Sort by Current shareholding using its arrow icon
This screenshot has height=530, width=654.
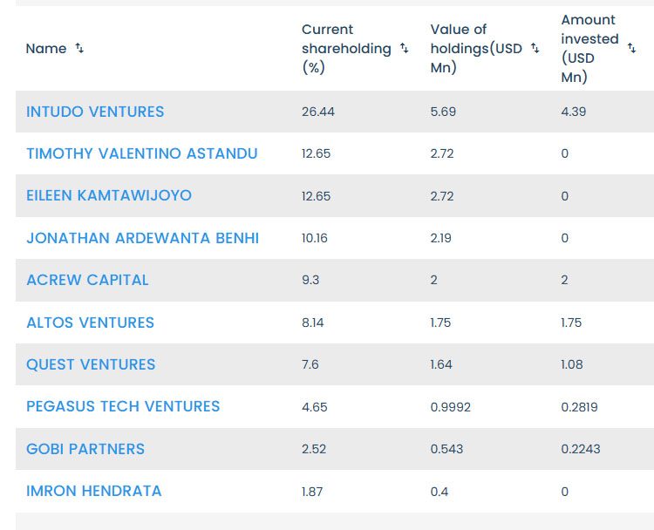point(404,49)
